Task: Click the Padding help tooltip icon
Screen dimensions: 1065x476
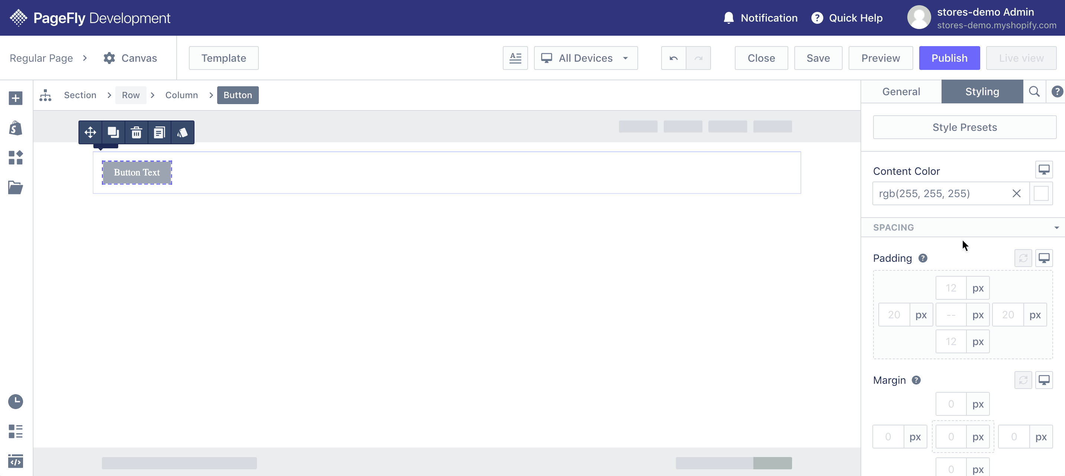Action: [923, 258]
